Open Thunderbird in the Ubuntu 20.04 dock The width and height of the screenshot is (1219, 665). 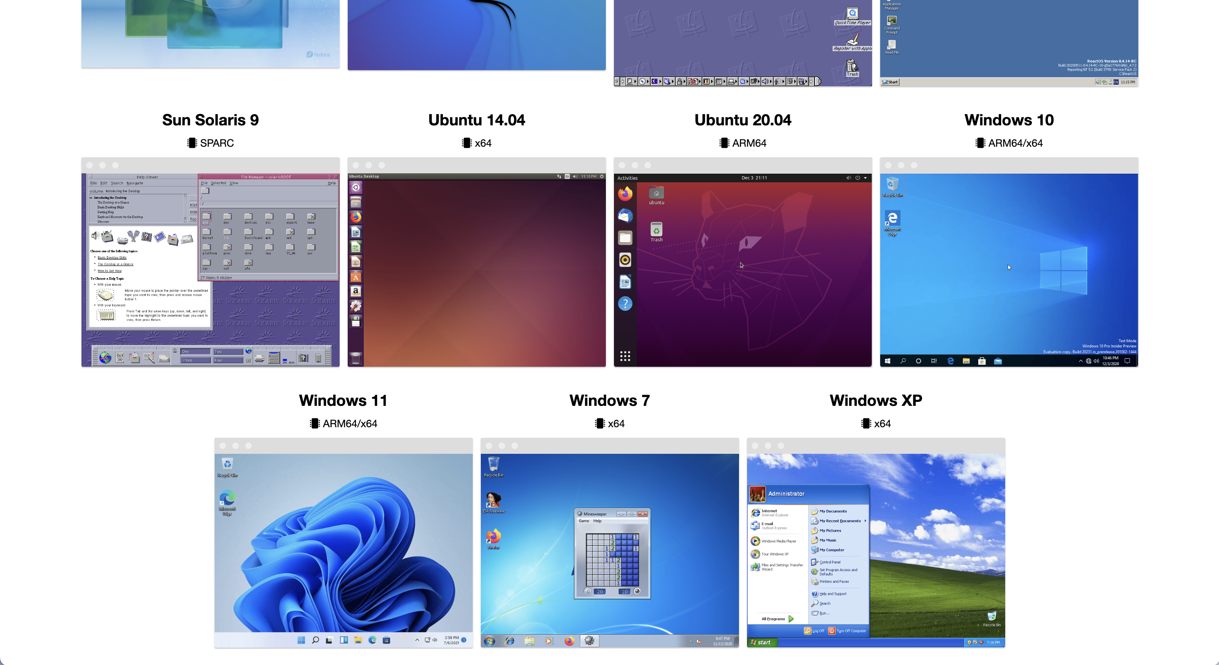pyautogui.click(x=625, y=216)
